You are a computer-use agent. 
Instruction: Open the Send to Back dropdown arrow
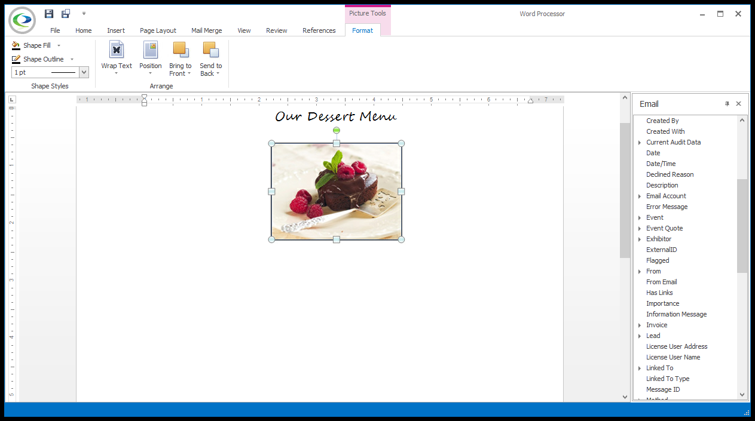(x=218, y=74)
